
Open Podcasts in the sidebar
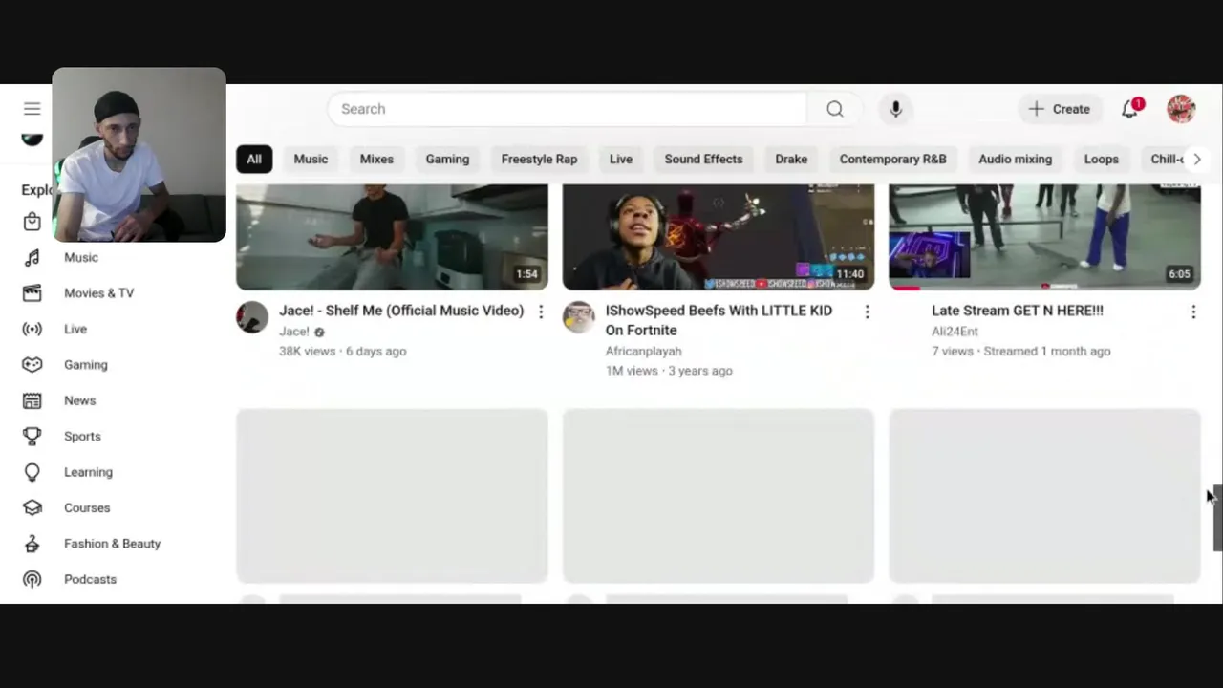click(x=90, y=579)
